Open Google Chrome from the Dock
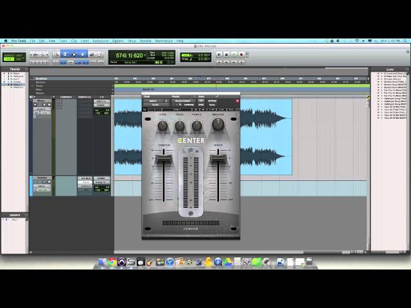The height and width of the screenshot is (308, 411). (x=112, y=262)
